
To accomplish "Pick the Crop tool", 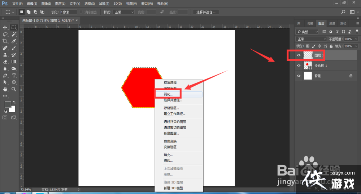I will [5, 41].
